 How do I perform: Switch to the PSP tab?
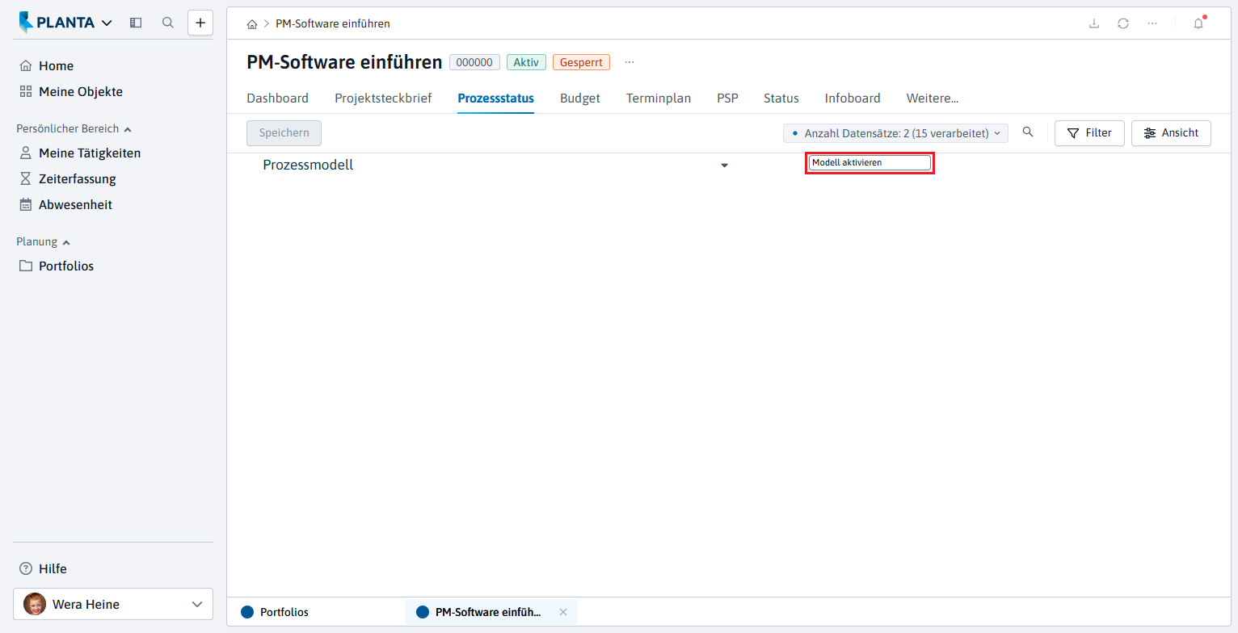tap(727, 99)
